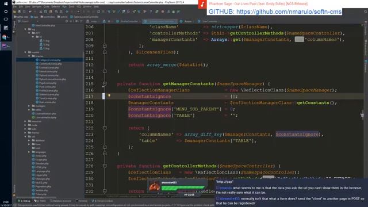This screenshot has width=368, height=207.
Task: Select CommentLicense.php in the tree
Action: click(51, 64)
